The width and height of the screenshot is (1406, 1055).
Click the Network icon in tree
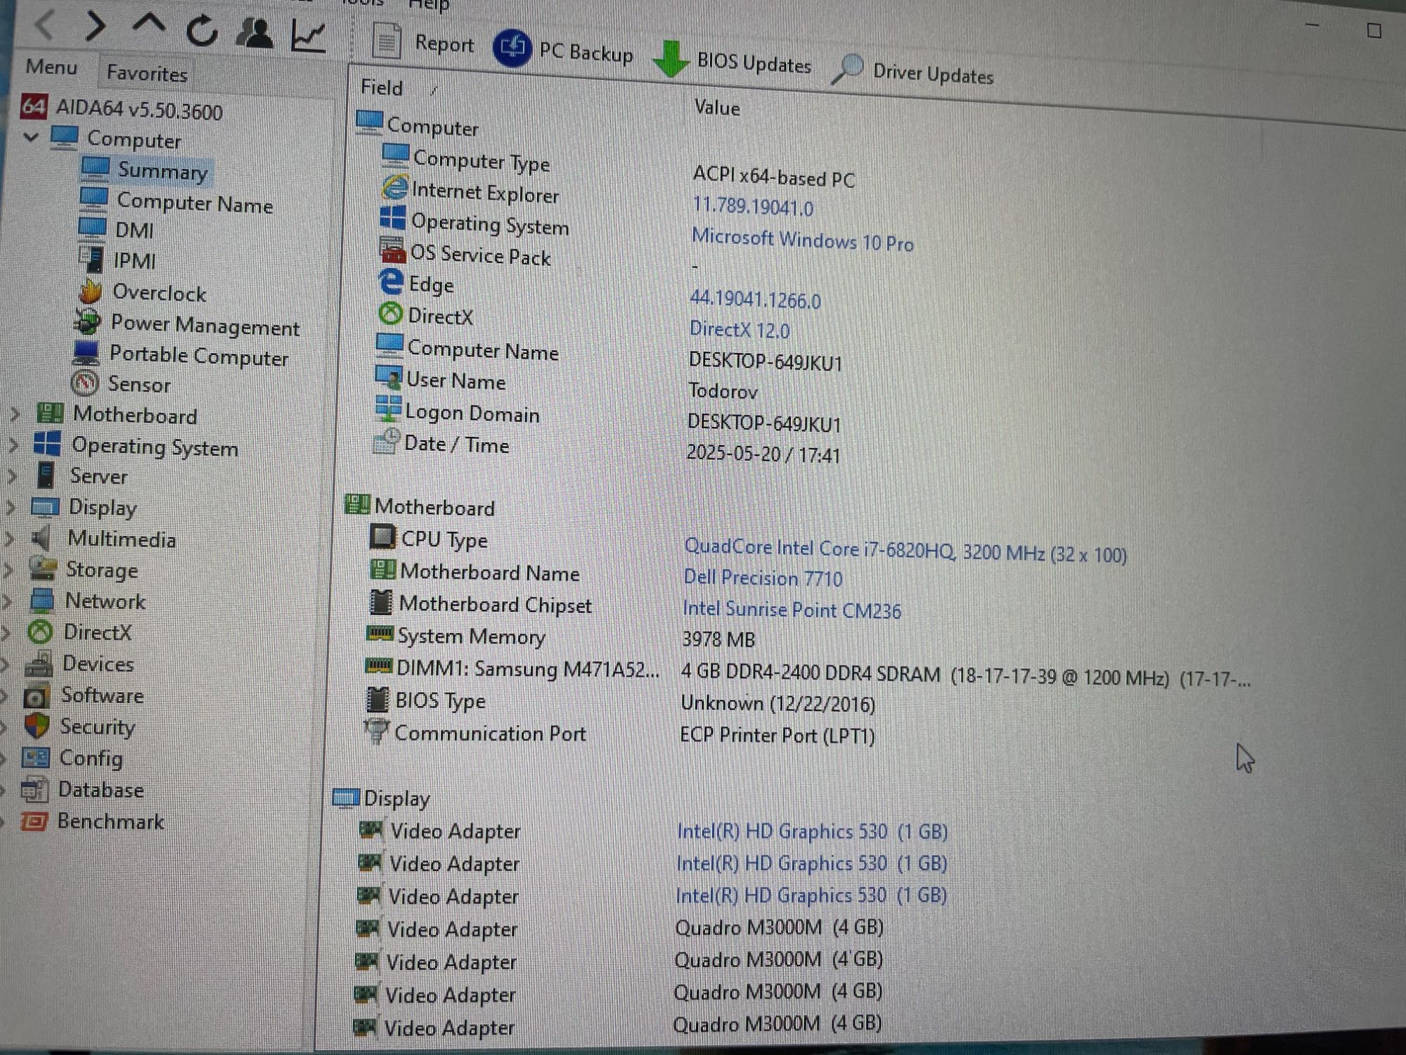41,600
